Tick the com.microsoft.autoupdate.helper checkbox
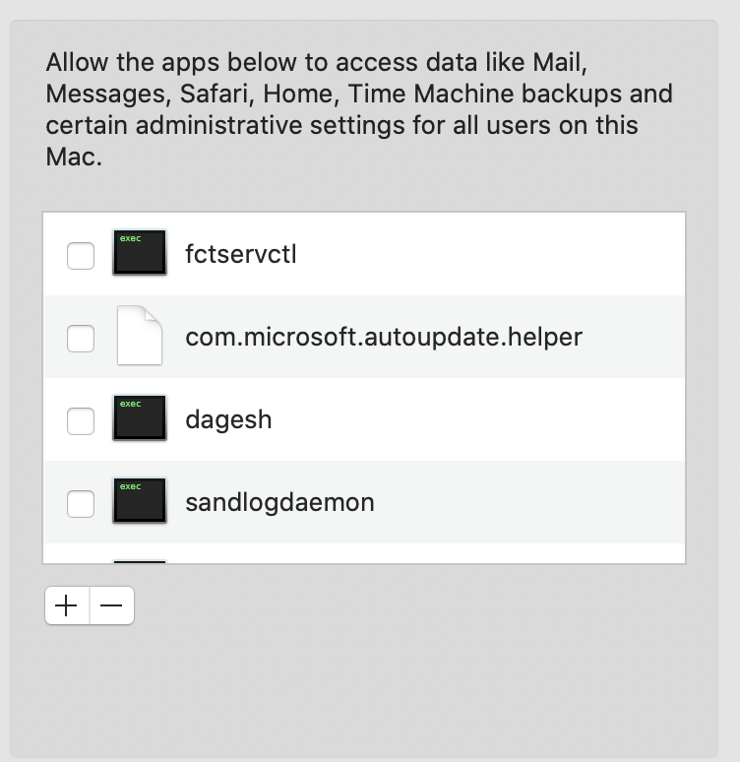The width and height of the screenshot is (740, 762). tap(81, 339)
